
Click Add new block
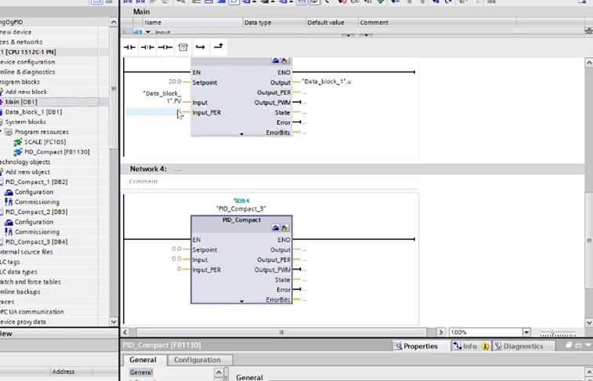[25, 92]
